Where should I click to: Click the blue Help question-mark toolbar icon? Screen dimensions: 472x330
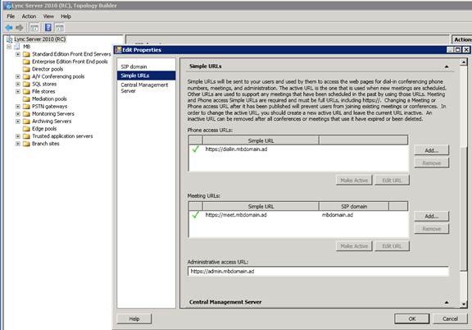point(48,28)
